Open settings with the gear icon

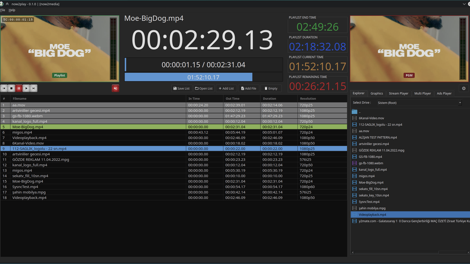[x=464, y=89]
